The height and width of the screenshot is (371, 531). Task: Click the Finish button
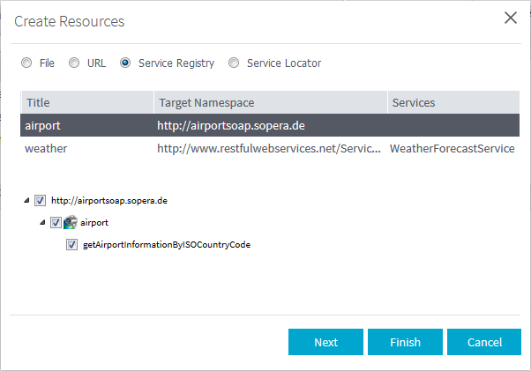click(x=405, y=342)
